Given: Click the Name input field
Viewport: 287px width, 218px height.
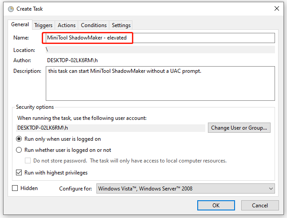Looking at the screenshot, I should tap(160, 38).
